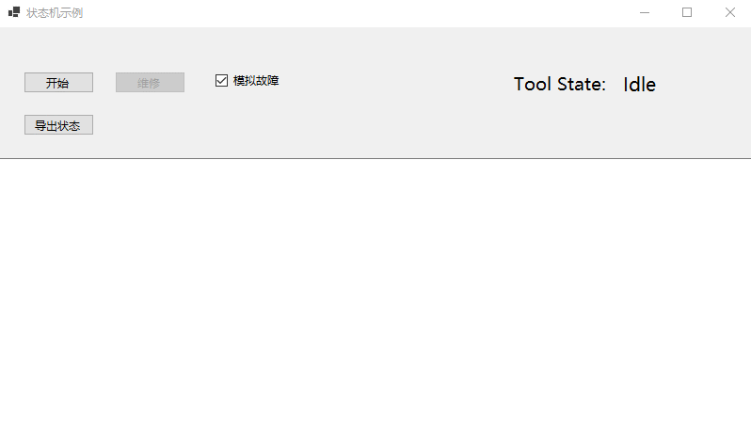Minimize the 状态机示例 window
This screenshot has width=751, height=448.
(646, 12)
